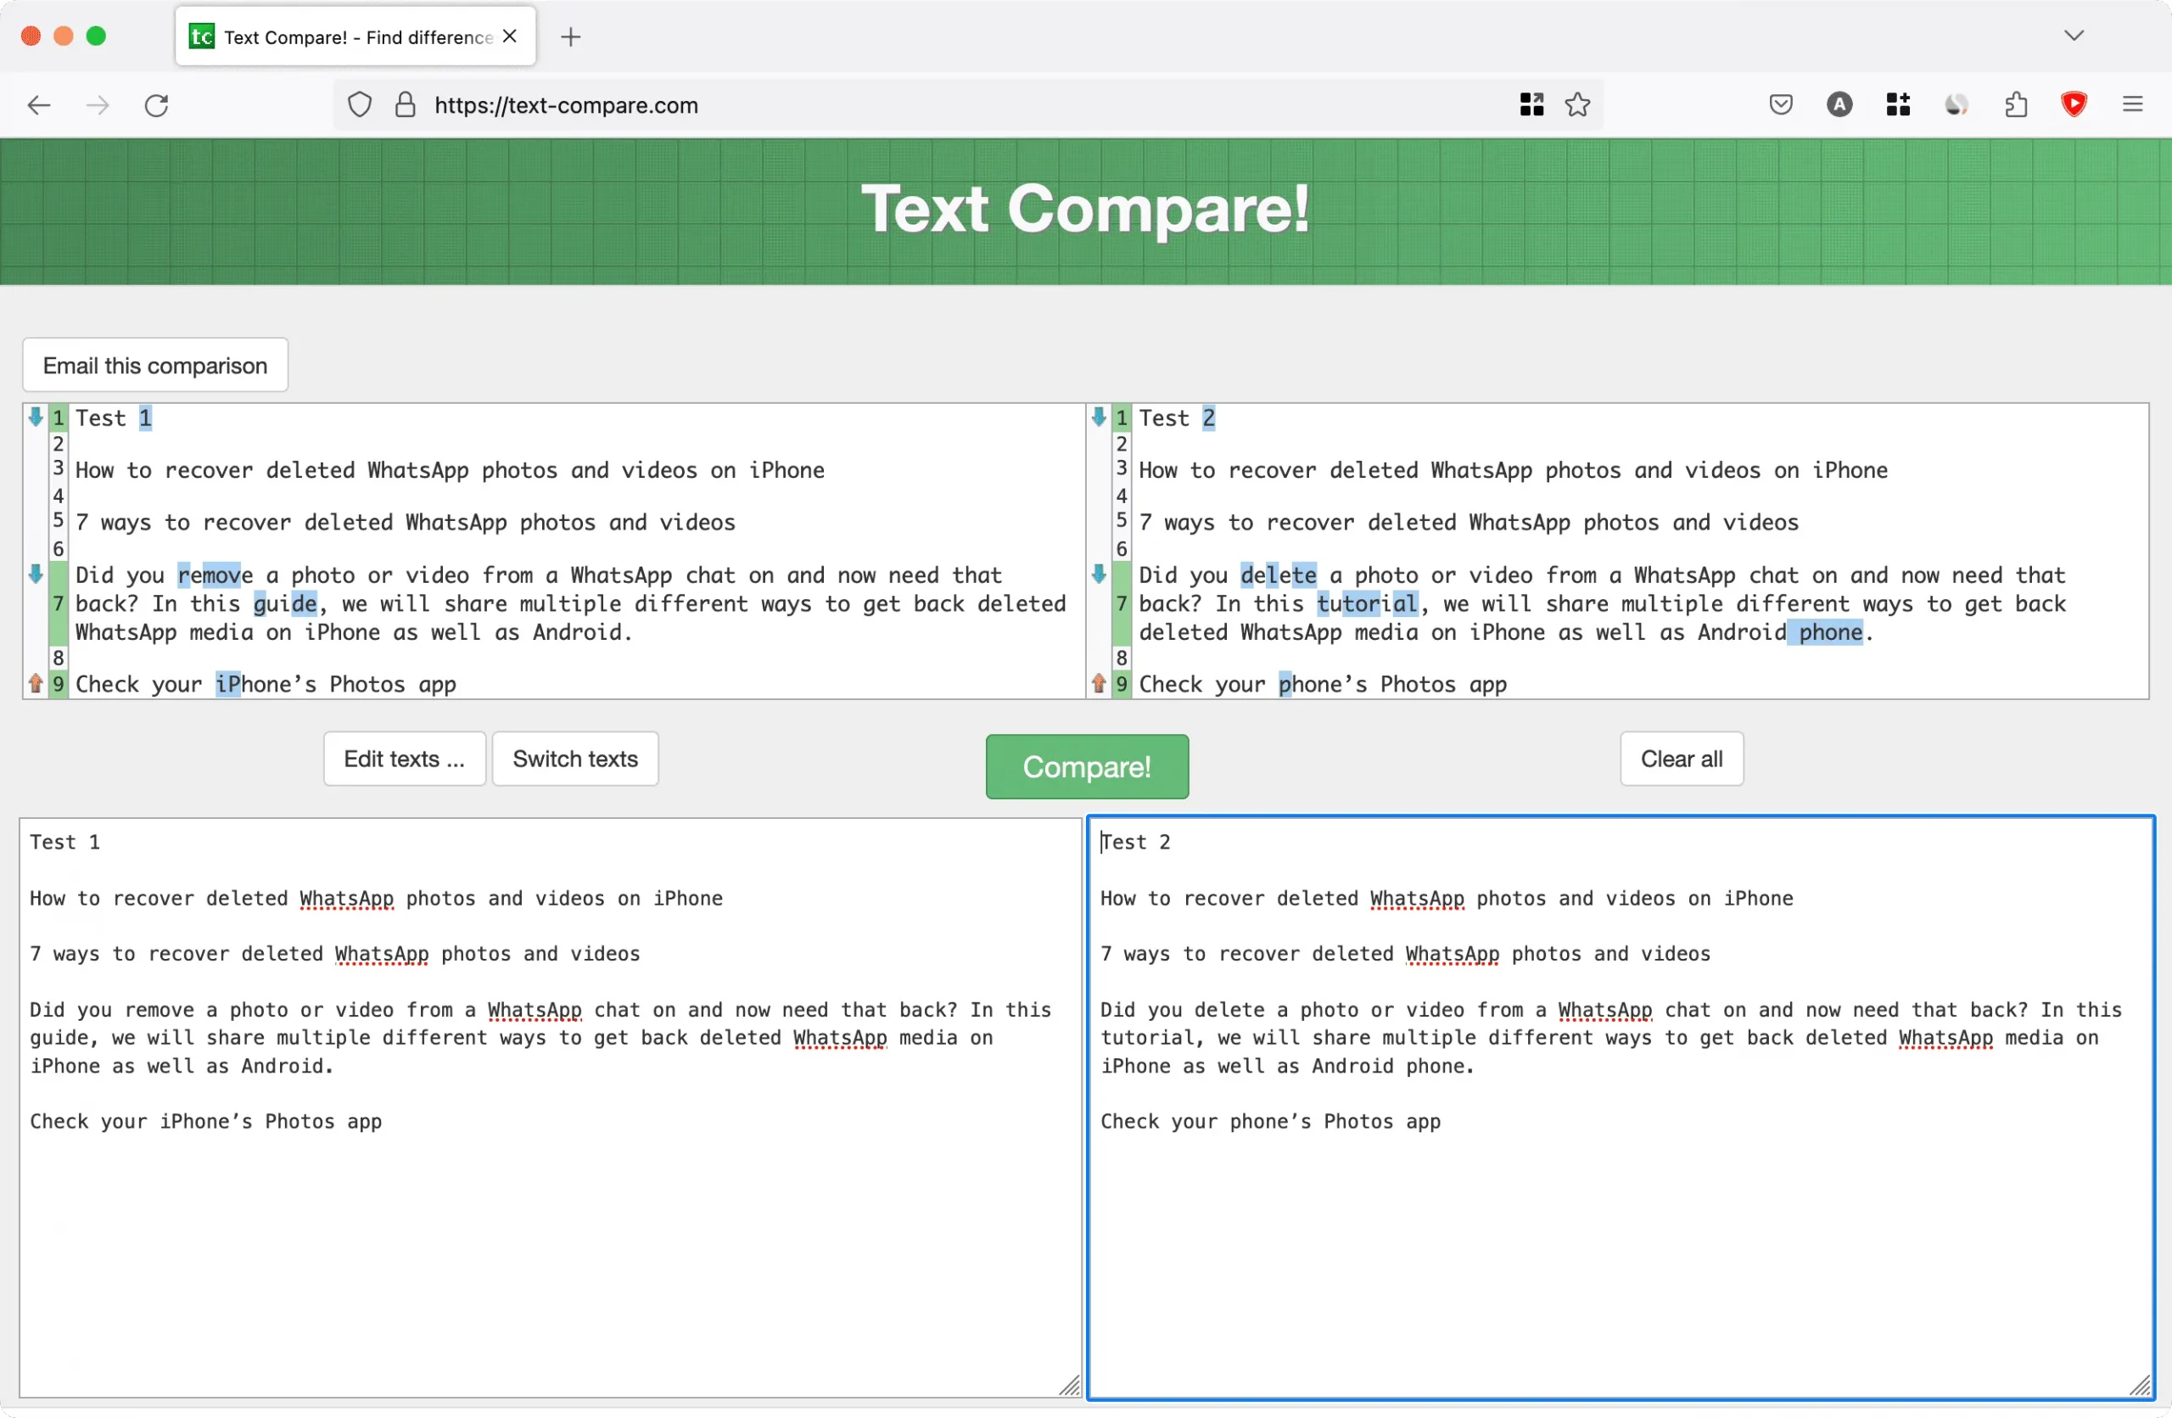Image resolution: width=2172 pixels, height=1418 pixels.
Task: Click the blue down-arrow icon on Test 1
Action: pyautogui.click(x=35, y=416)
